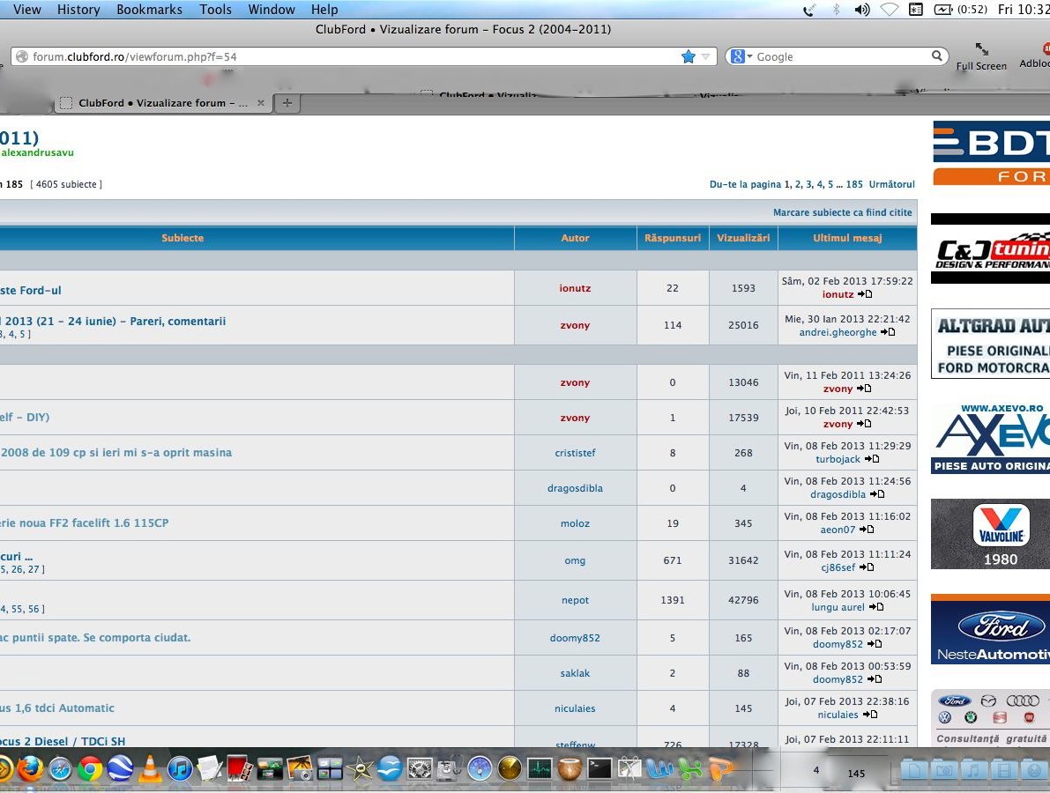Jump to latest post icon beside turbojack
Viewport: 1050px width, 793px height.
(x=872, y=459)
